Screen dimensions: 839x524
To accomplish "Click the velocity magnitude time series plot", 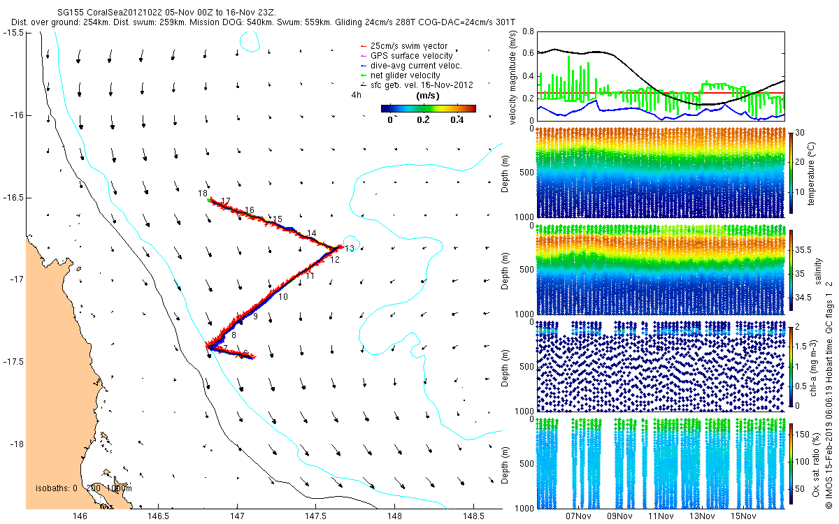I will point(660,78).
